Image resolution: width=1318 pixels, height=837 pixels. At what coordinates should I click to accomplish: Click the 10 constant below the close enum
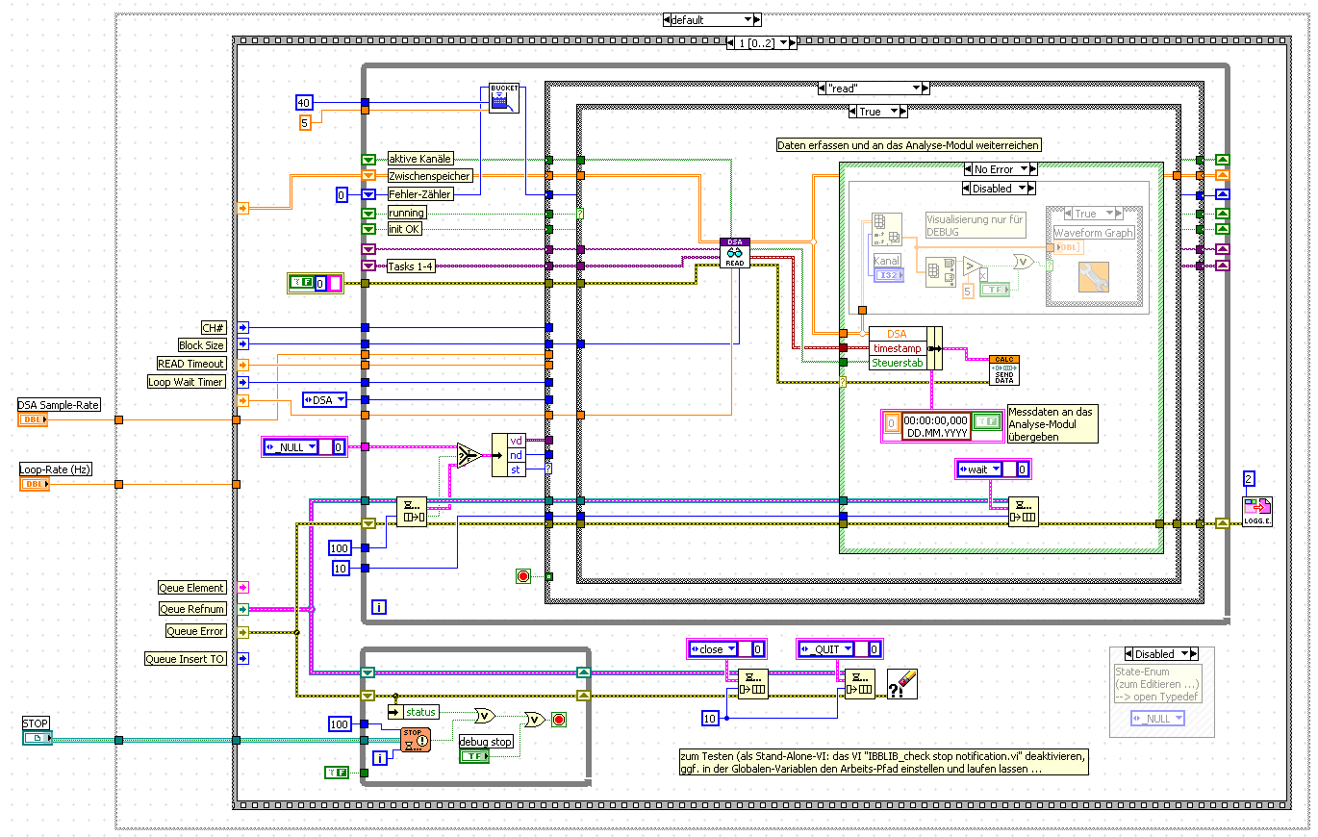709,719
